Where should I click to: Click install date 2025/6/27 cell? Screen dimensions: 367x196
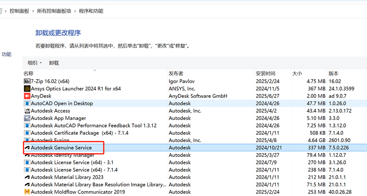(268, 96)
